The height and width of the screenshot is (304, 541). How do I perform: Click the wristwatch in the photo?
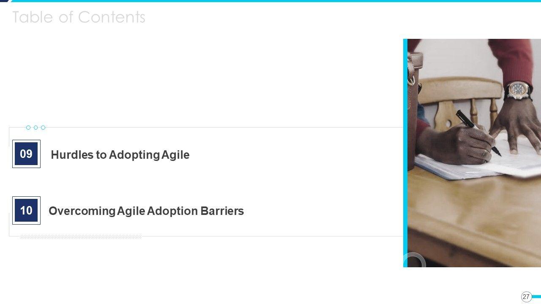[x=517, y=90]
